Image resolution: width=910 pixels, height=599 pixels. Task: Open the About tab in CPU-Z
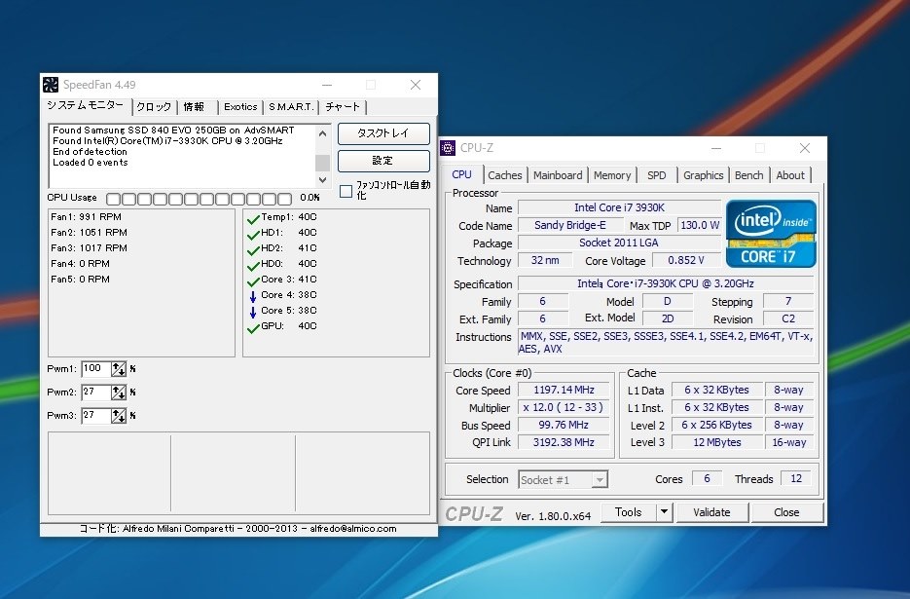pos(790,175)
